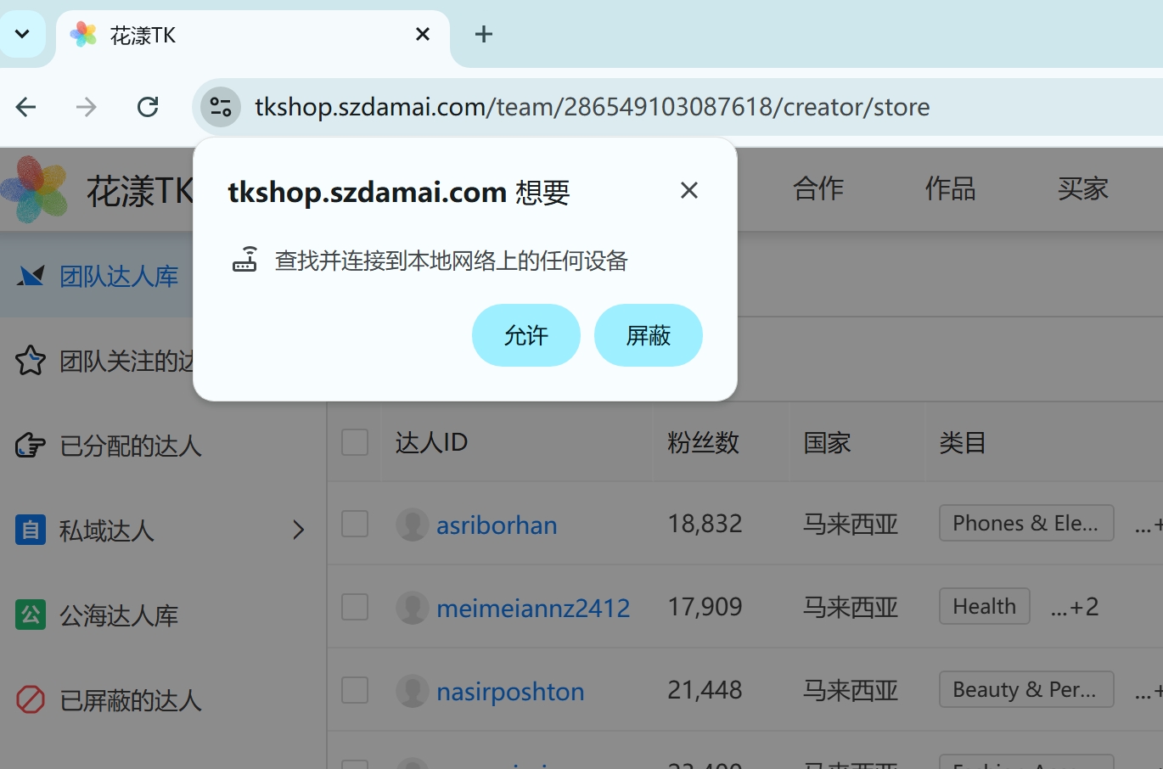Click the 已分配的达人 pointing hand icon
This screenshot has height=769, width=1163.
pyautogui.click(x=31, y=446)
